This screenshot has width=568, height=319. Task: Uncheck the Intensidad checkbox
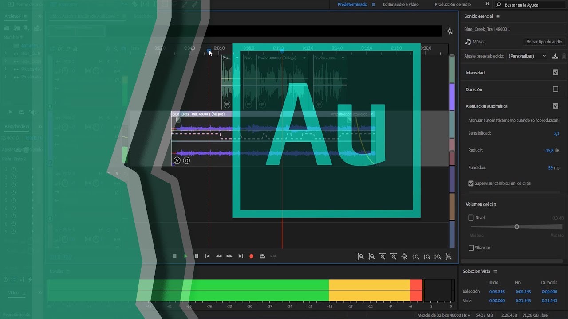click(x=556, y=72)
